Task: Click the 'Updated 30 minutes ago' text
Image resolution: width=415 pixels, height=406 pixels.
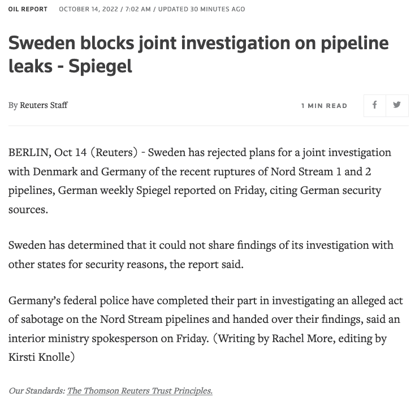Action: [202, 9]
